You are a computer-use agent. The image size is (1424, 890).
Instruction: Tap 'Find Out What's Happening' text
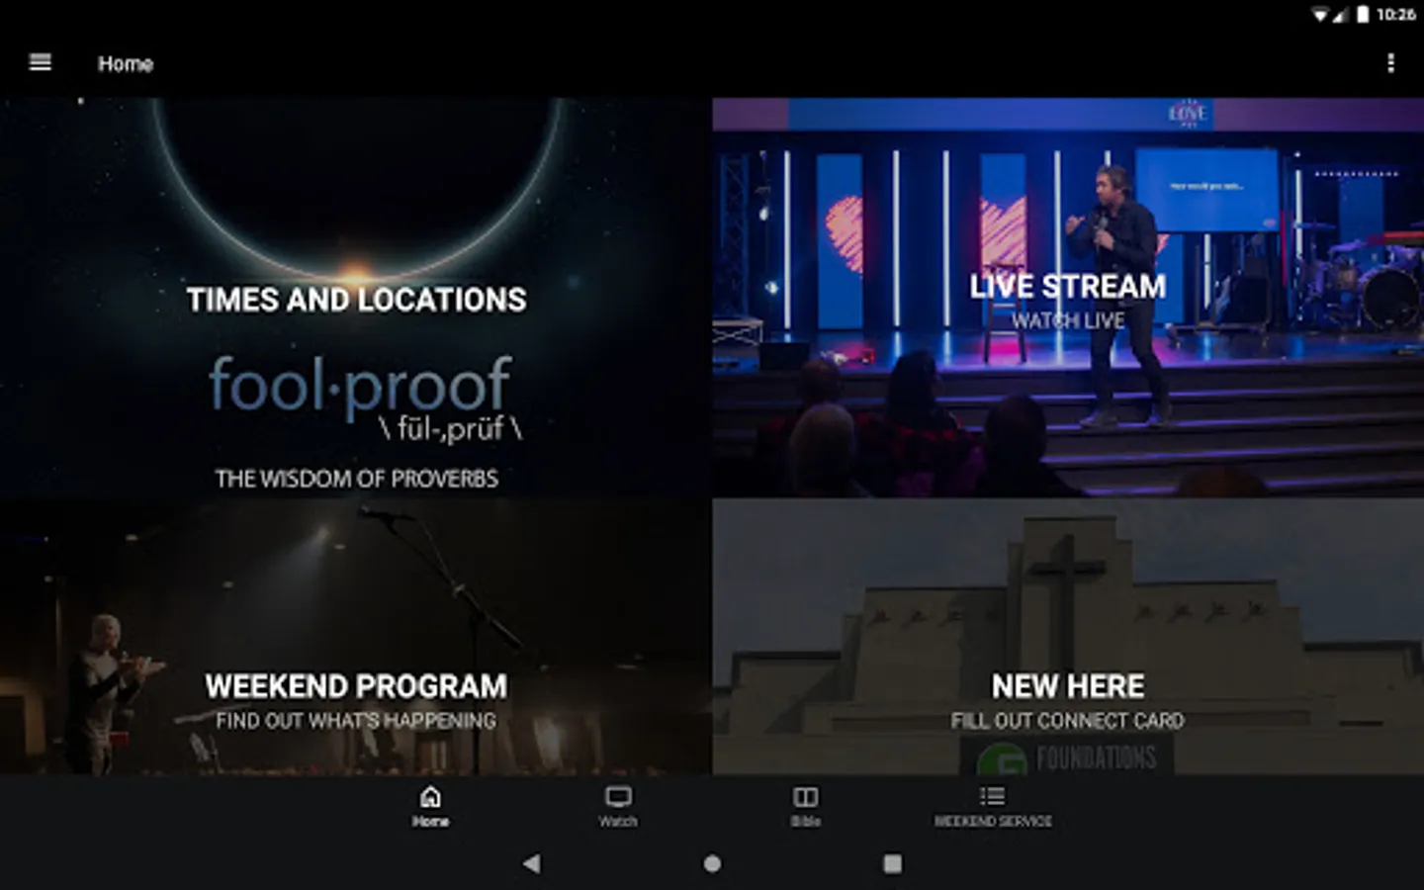pos(356,721)
